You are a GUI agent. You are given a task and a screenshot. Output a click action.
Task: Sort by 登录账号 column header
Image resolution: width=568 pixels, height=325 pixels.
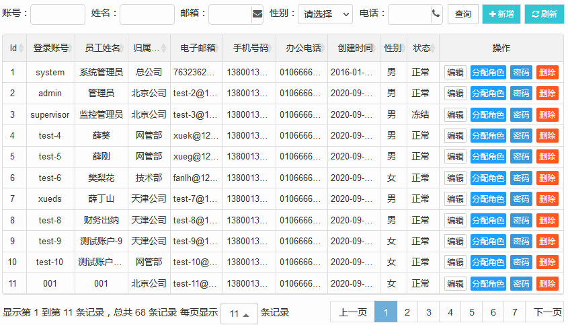[x=50, y=48]
